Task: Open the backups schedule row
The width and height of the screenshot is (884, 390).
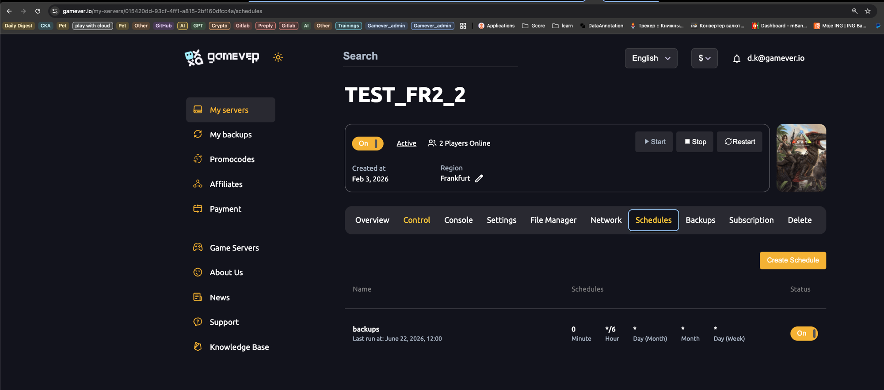Action: tap(585, 334)
